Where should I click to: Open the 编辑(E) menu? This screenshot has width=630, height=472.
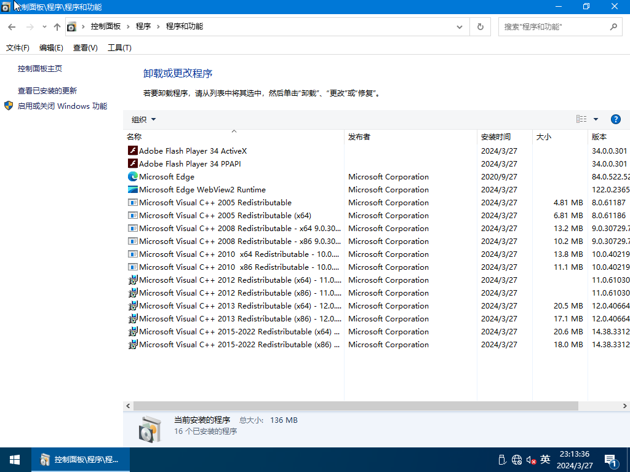51,48
